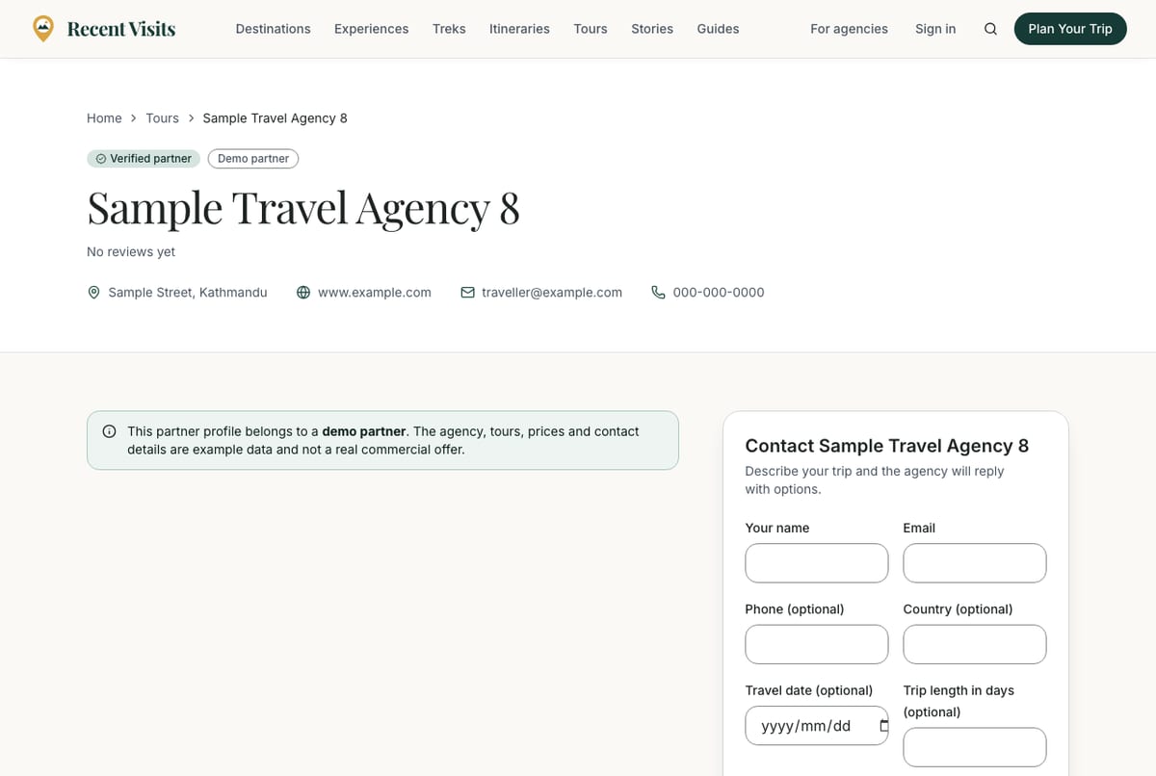Image resolution: width=1156 pixels, height=776 pixels.
Task: Click the location pin icon by Sample Street
Action: pyautogui.click(x=93, y=292)
